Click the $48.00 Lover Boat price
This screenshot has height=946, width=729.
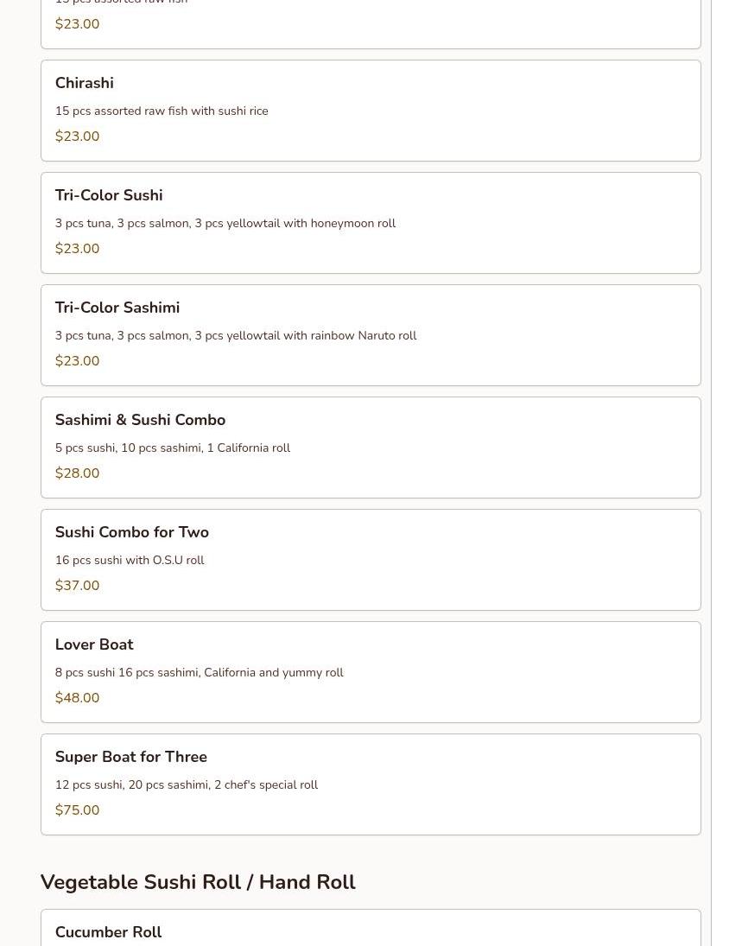click(78, 698)
